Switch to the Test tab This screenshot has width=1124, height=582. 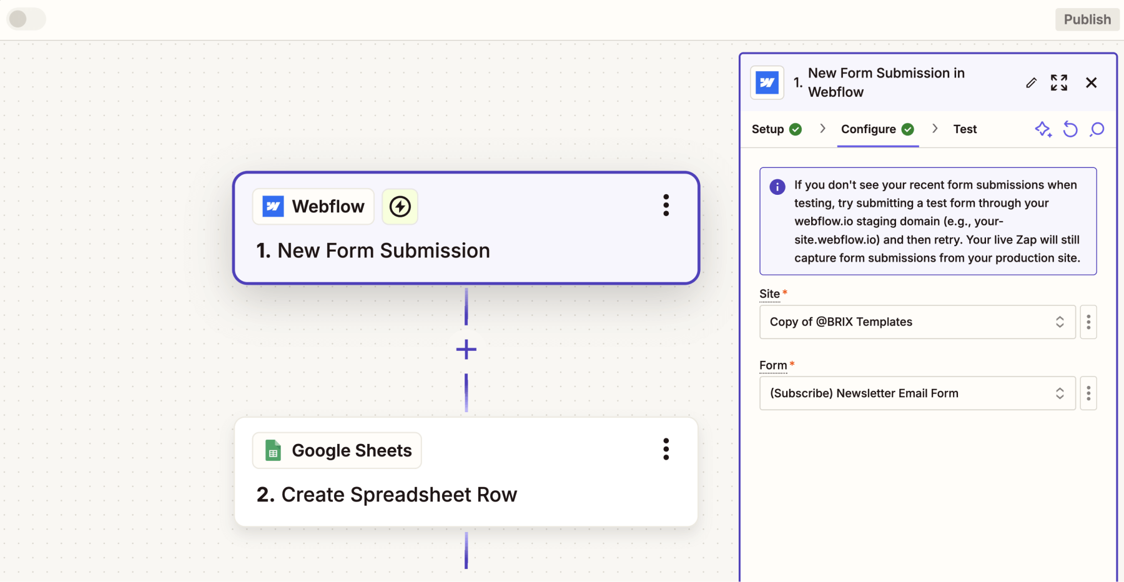[965, 129]
